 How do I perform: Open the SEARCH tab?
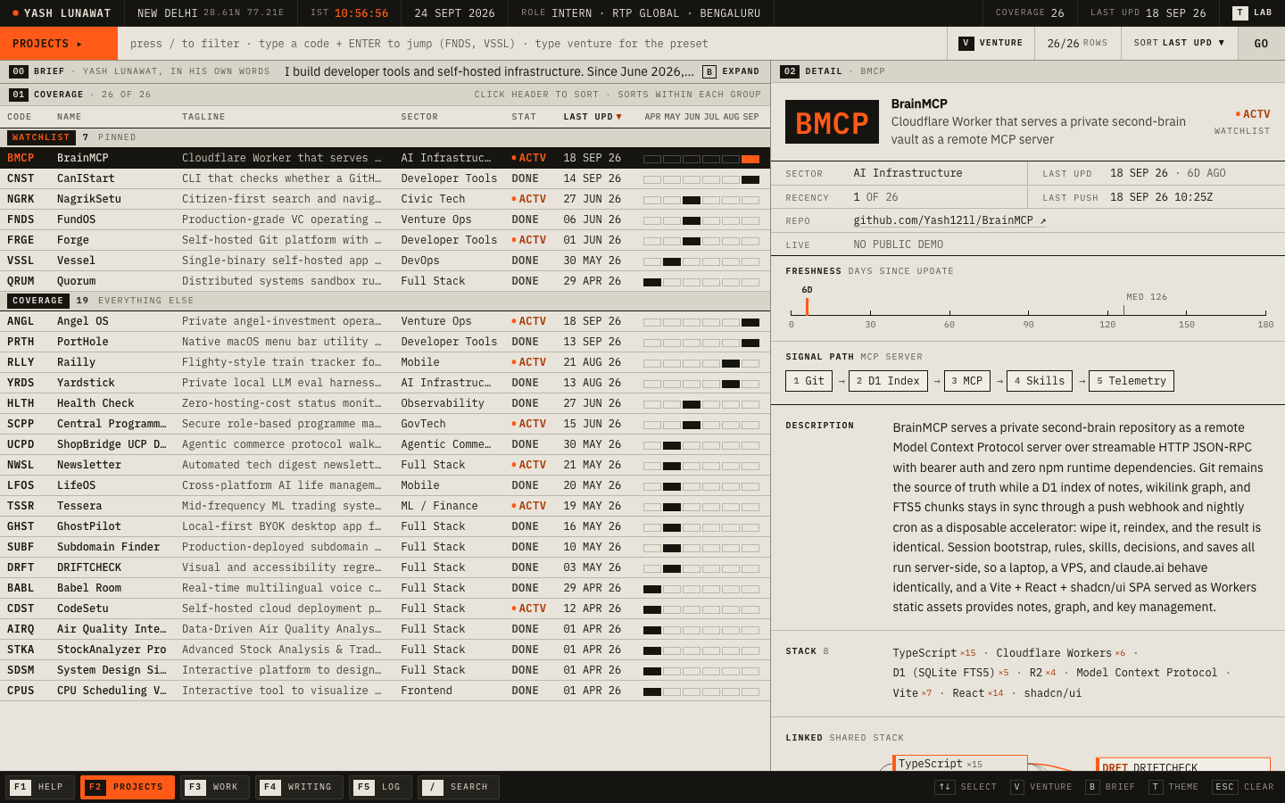tap(459, 787)
